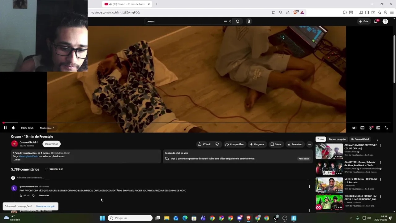The width and height of the screenshot is (396, 223).
Task: Open more actions ellipsis under video
Action: [309, 144]
